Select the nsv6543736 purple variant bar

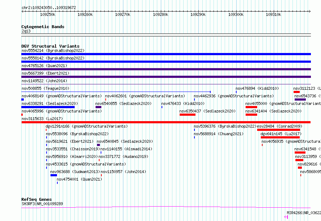tap(300, 100)
